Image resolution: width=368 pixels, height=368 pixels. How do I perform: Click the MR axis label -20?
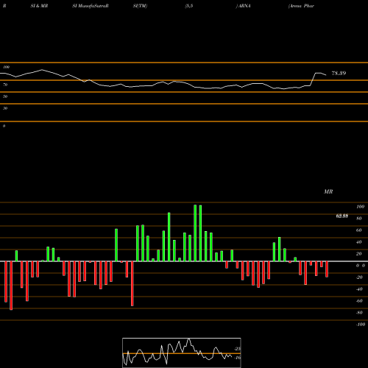coord(359,277)
